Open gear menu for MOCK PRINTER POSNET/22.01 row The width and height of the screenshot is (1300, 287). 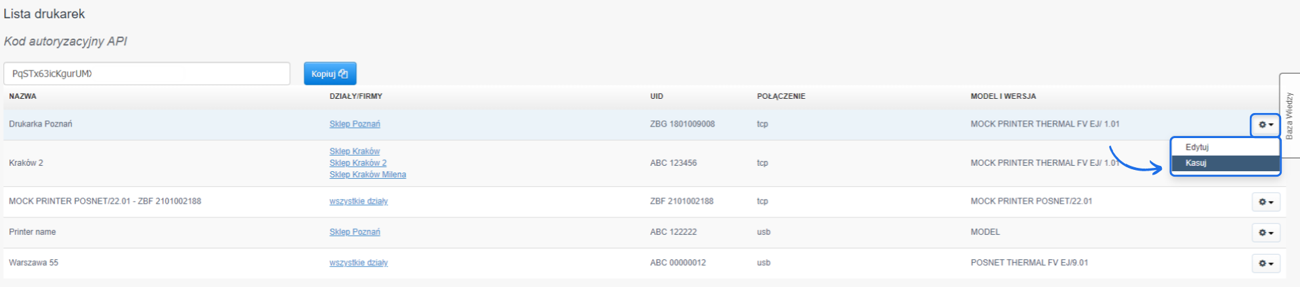point(1265,202)
